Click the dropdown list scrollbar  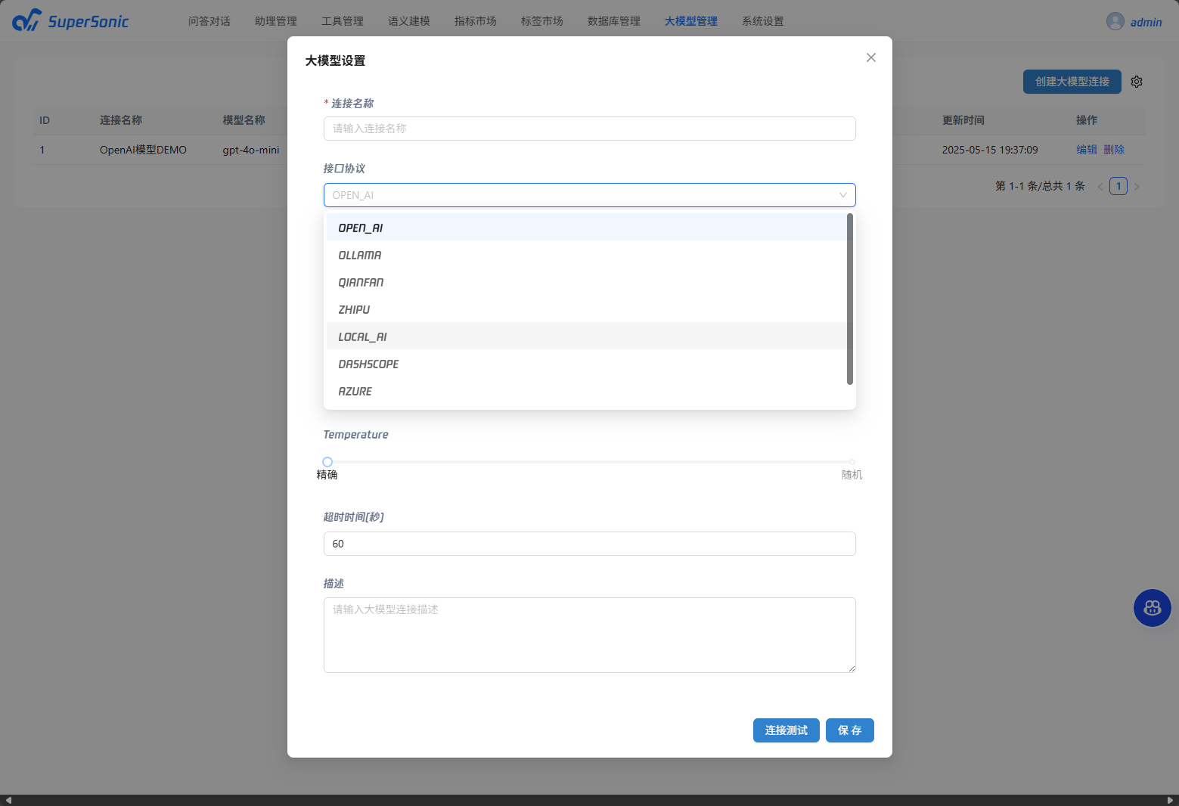pyautogui.click(x=850, y=299)
